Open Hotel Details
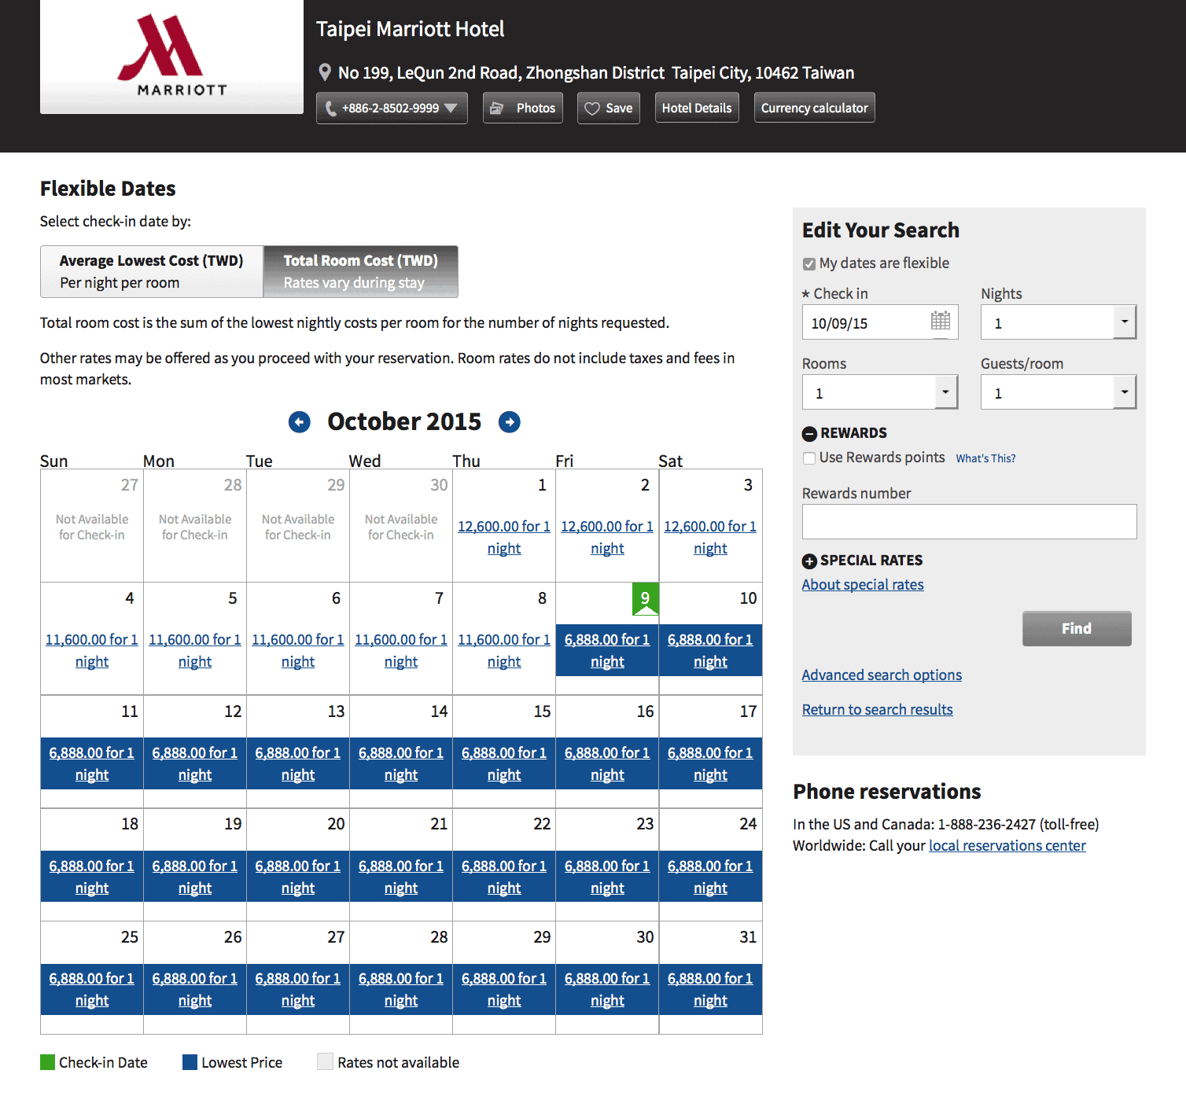 coord(697,108)
